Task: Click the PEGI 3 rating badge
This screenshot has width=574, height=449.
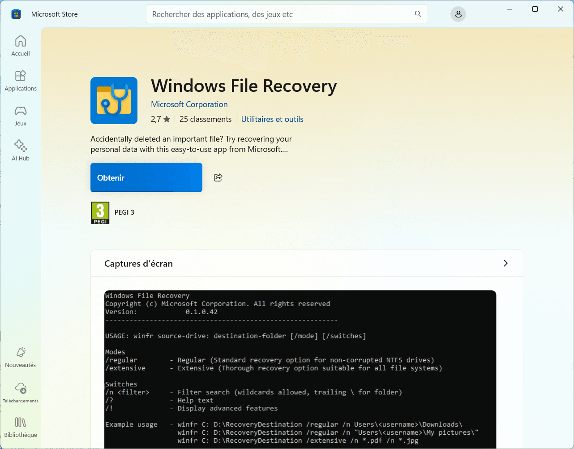Action: (x=100, y=213)
